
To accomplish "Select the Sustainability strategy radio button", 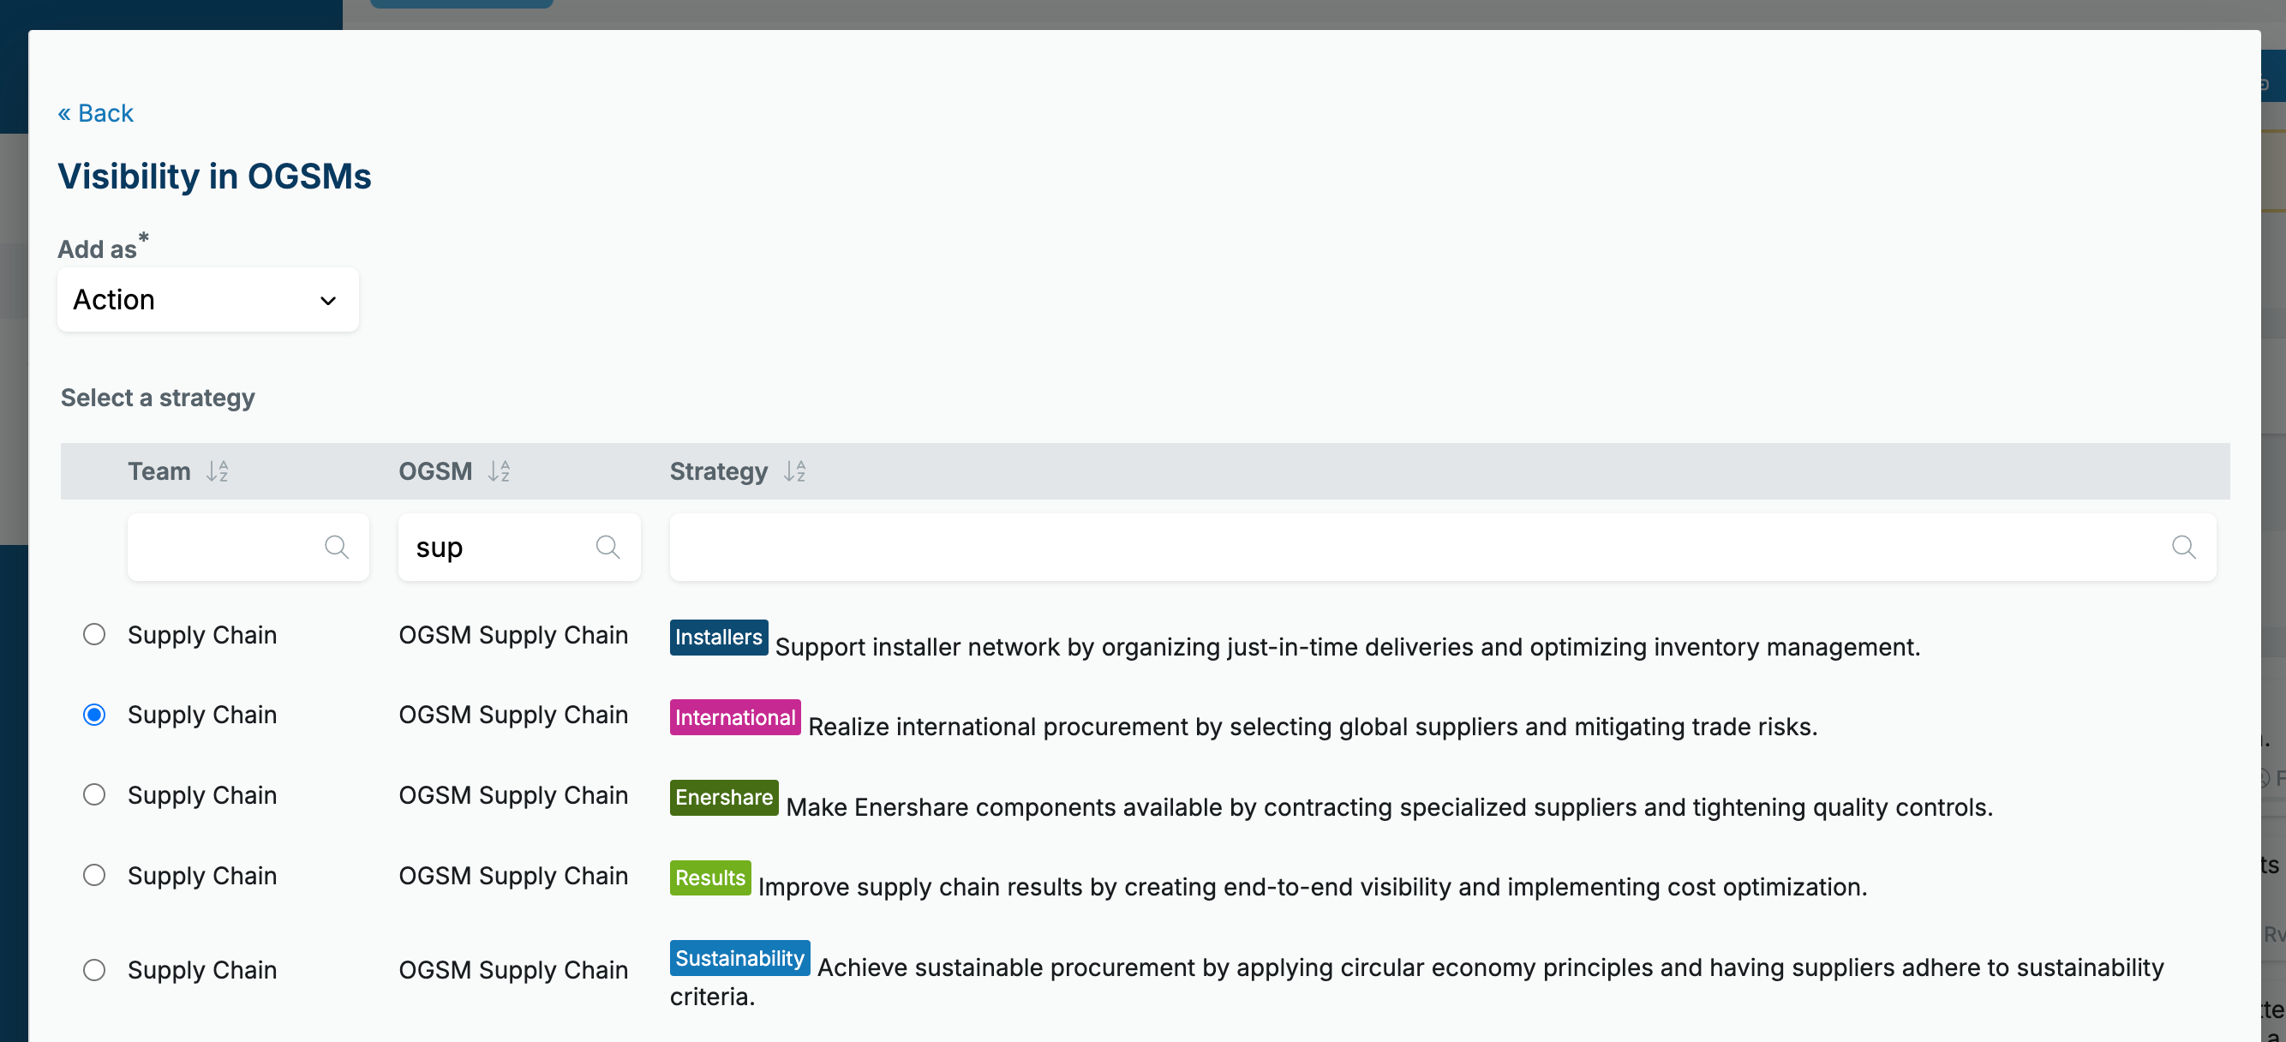I will tap(94, 970).
